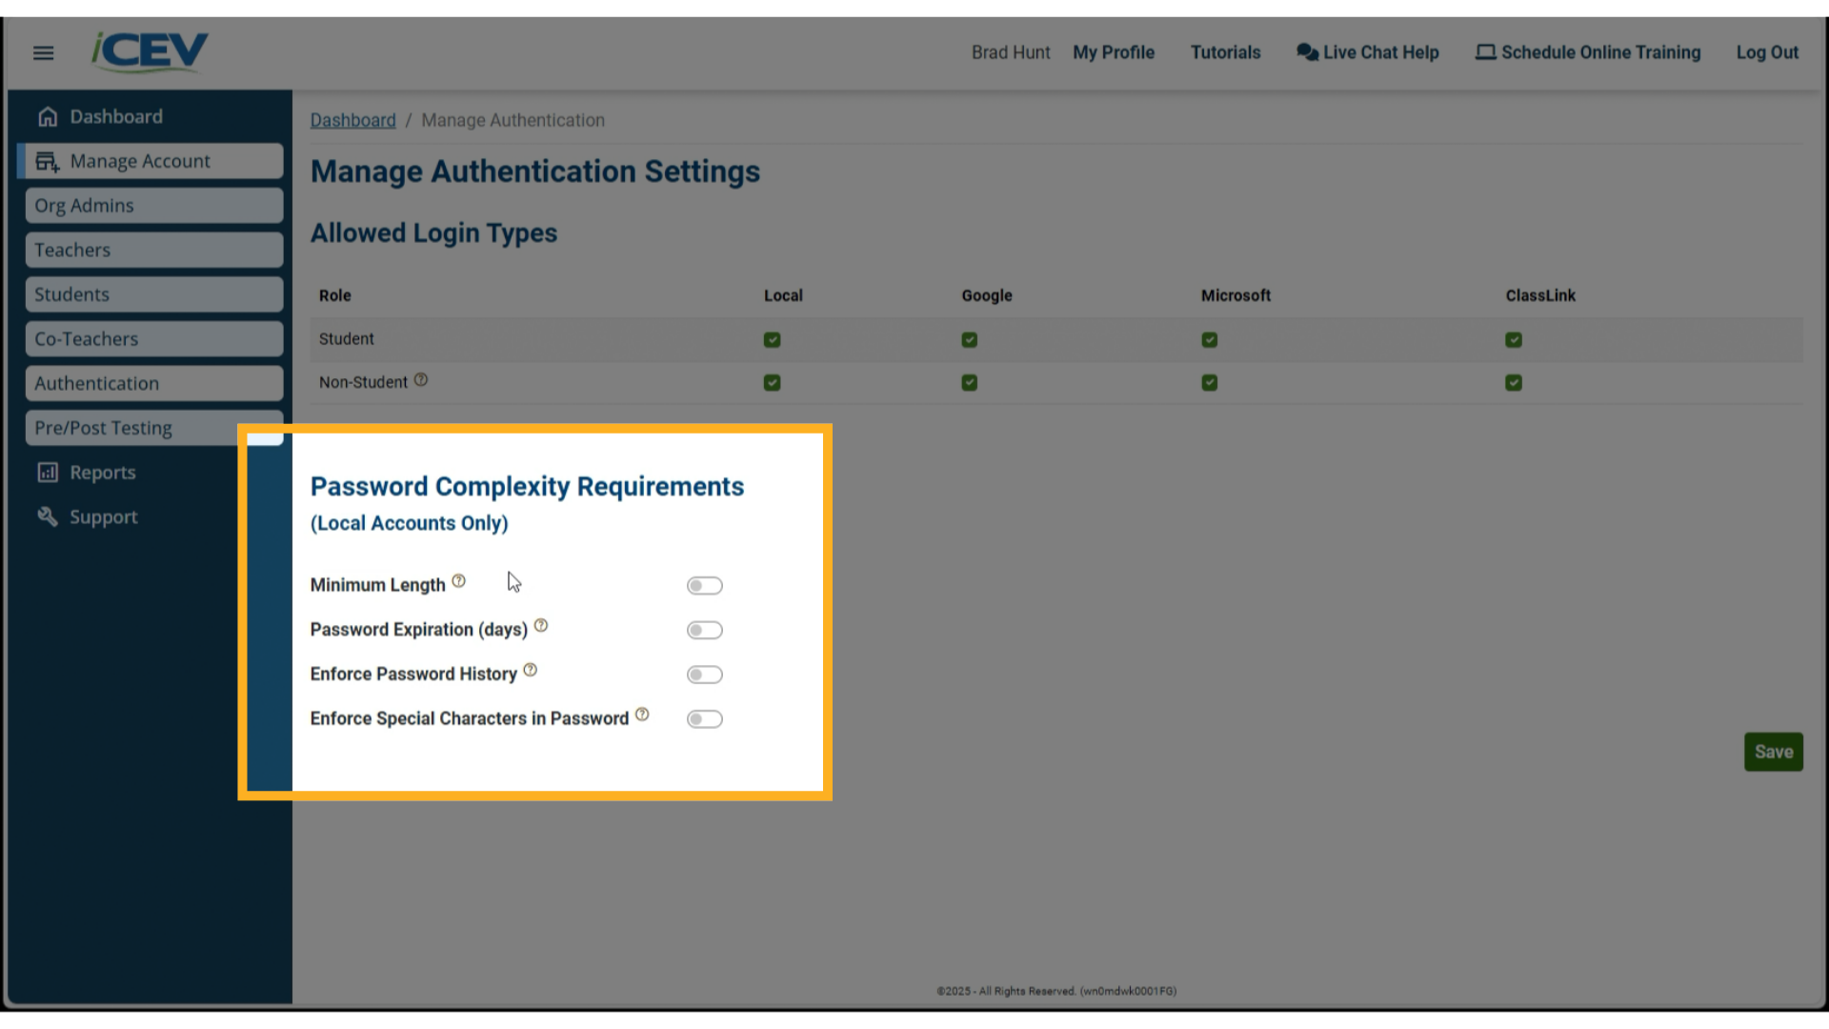Uncheck ClassLink login for Non-Student
This screenshot has width=1829, height=1029.
click(1514, 382)
